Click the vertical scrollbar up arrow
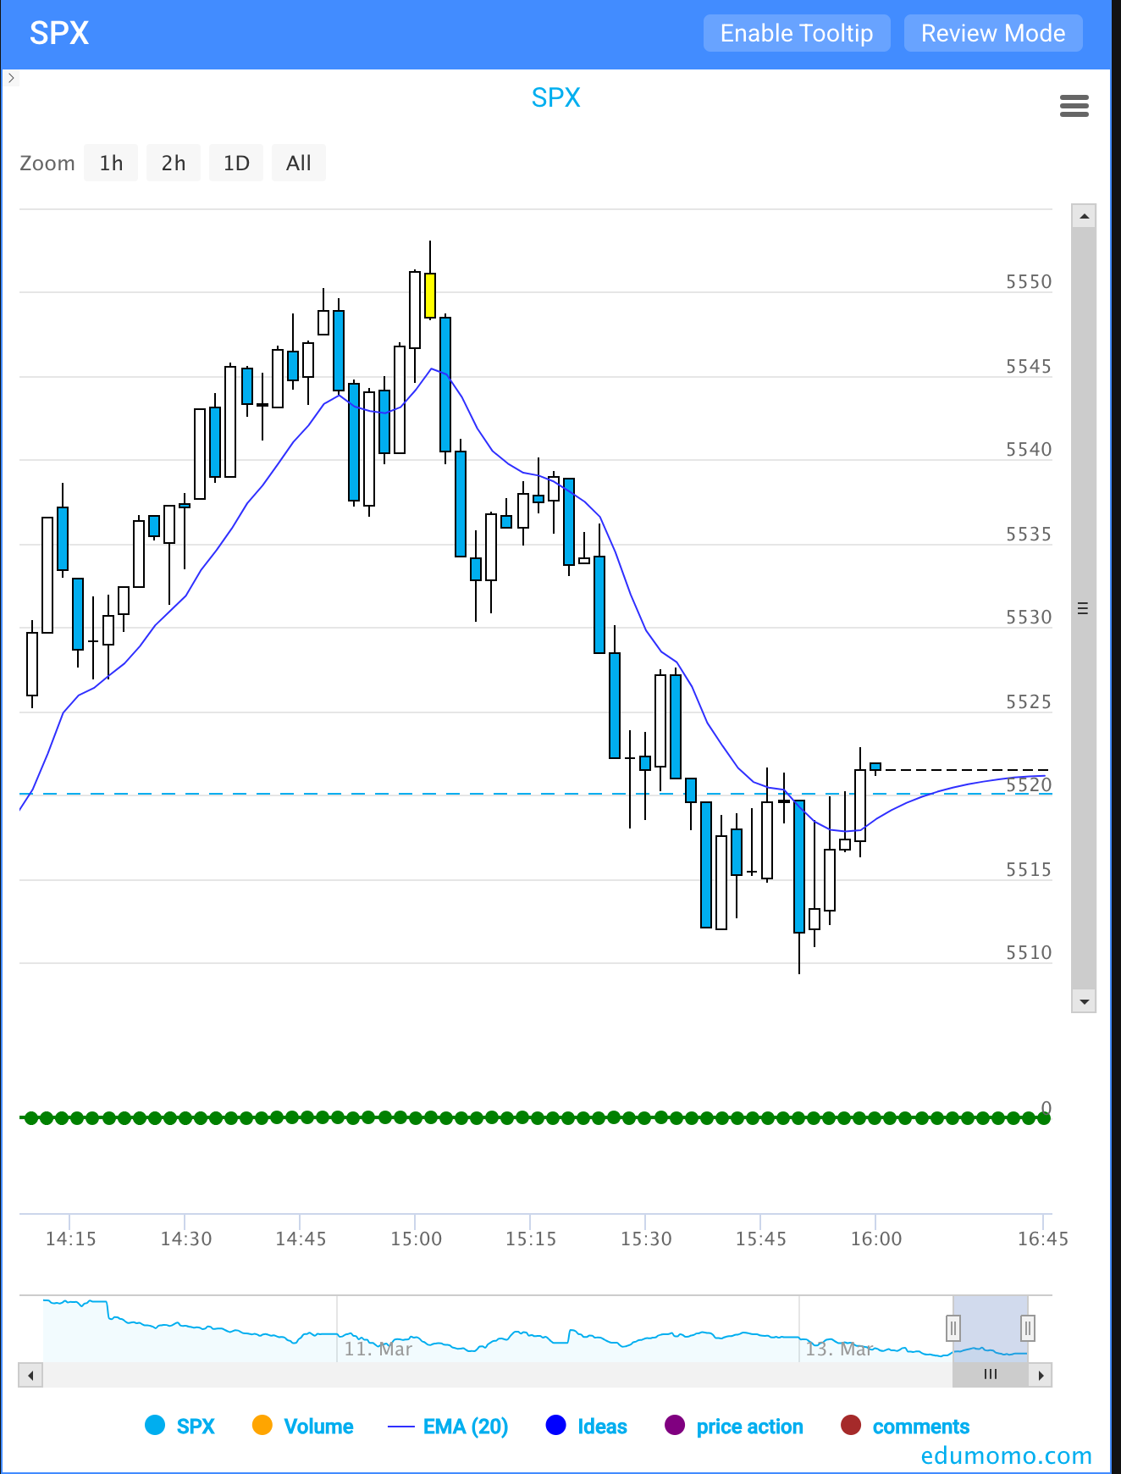Viewport: 1121px width, 1474px height. [1084, 217]
